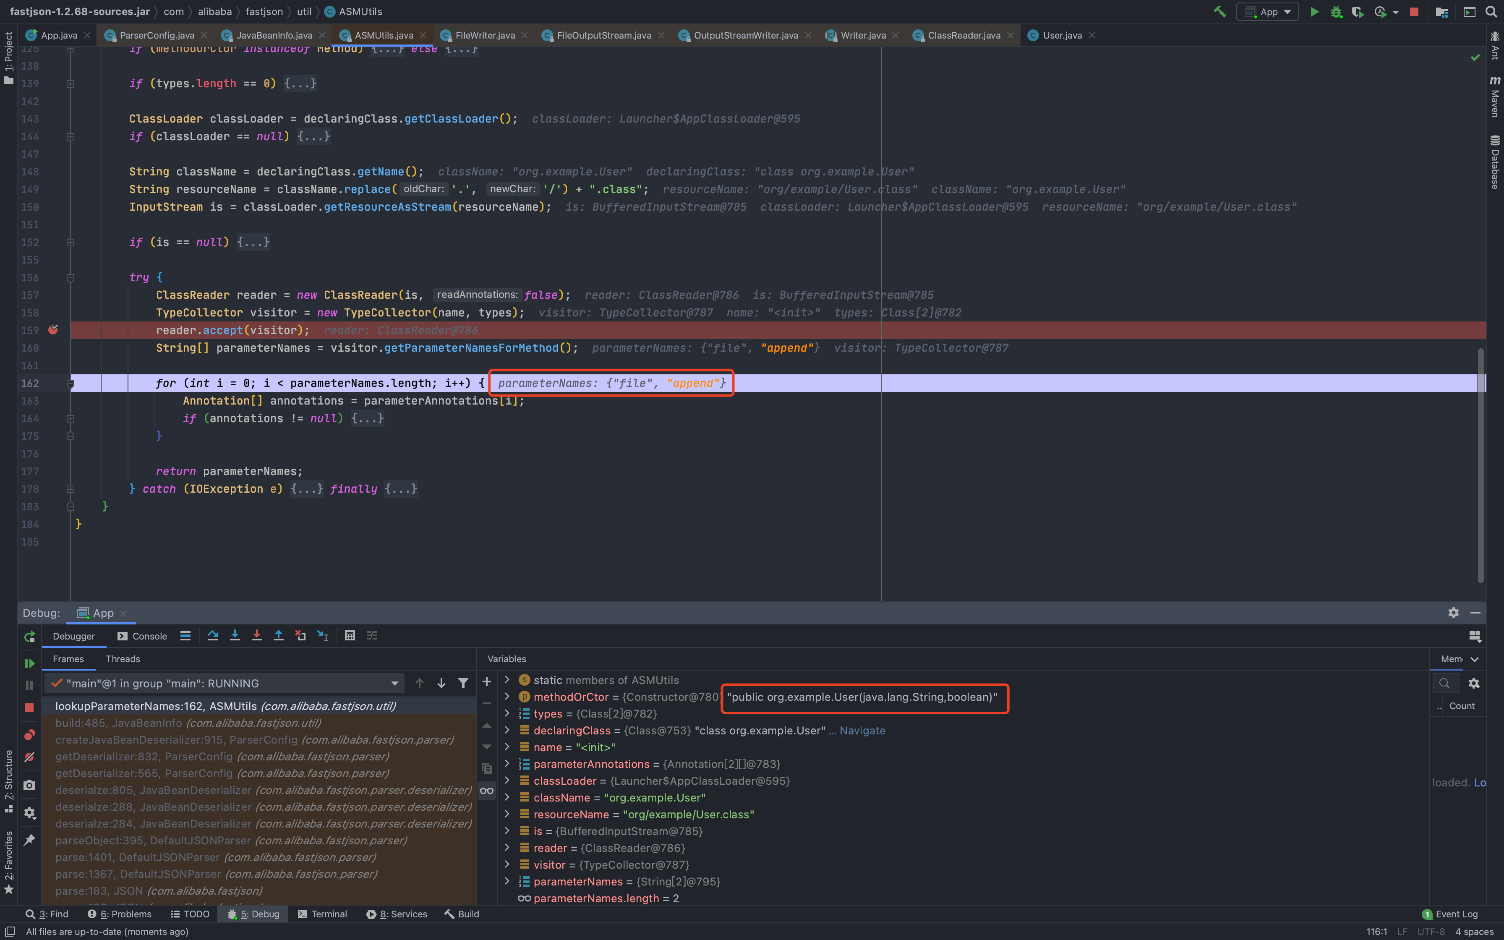Click the Step Over debug icon
Image resolution: width=1504 pixels, height=940 pixels.
tap(212, 635)
